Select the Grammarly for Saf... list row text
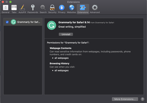 pyautogui.click(x=29, y=22)
